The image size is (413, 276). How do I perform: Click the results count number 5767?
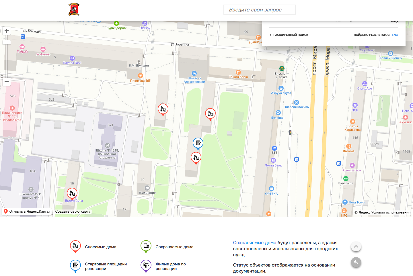(x=395, y=35)
